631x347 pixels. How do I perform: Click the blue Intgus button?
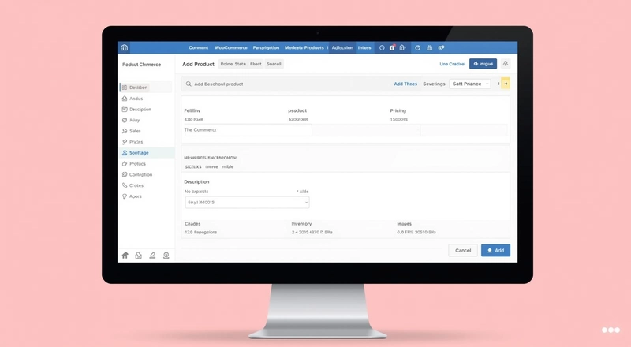[483, 64]
